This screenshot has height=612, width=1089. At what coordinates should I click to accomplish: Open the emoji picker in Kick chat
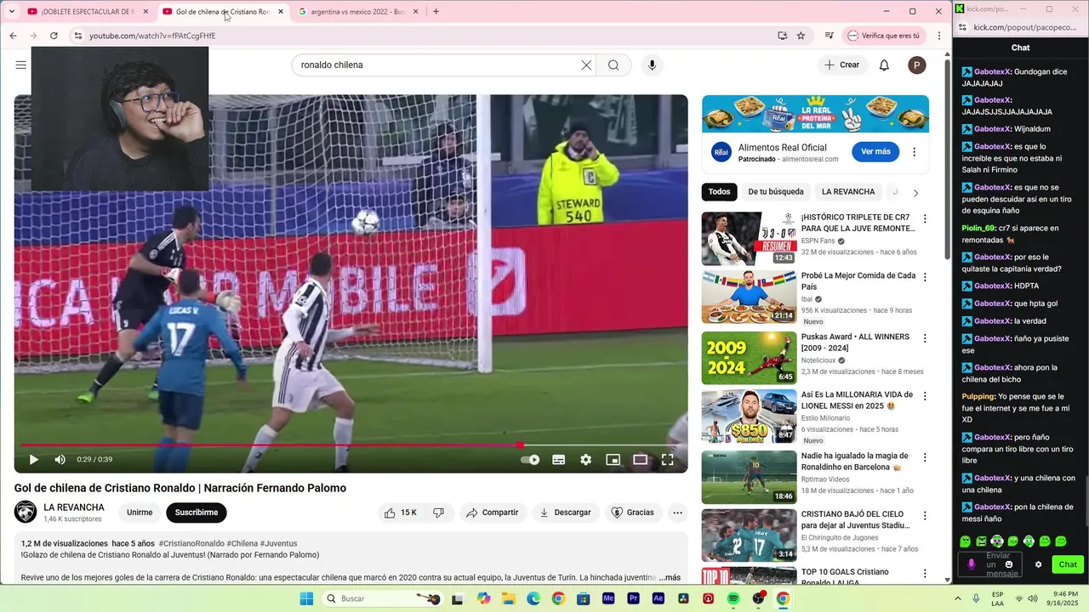tap(1009, 564)
